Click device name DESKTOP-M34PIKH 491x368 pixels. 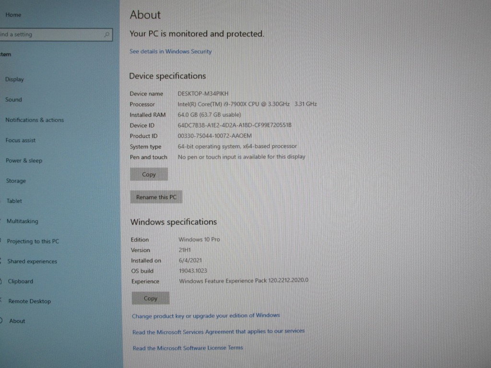203,93
